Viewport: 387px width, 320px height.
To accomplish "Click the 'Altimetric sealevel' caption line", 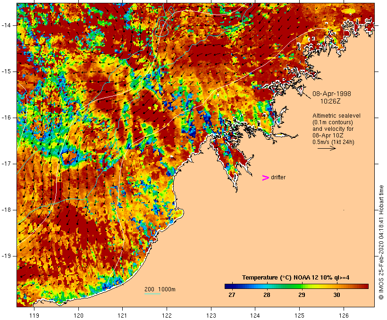I will point(337,116).
